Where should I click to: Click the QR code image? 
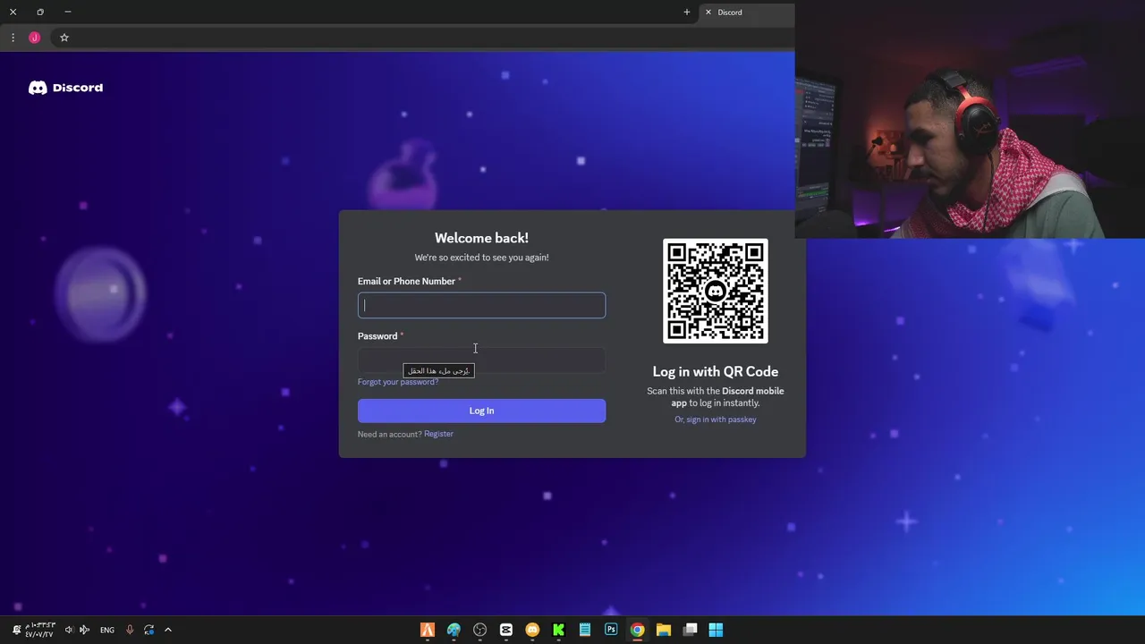click(715, 291)
